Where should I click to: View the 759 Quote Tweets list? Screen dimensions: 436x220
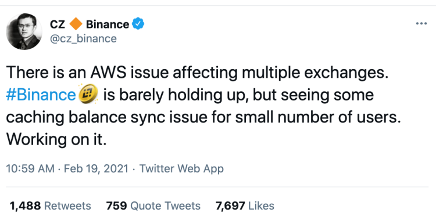pos(153,206)
